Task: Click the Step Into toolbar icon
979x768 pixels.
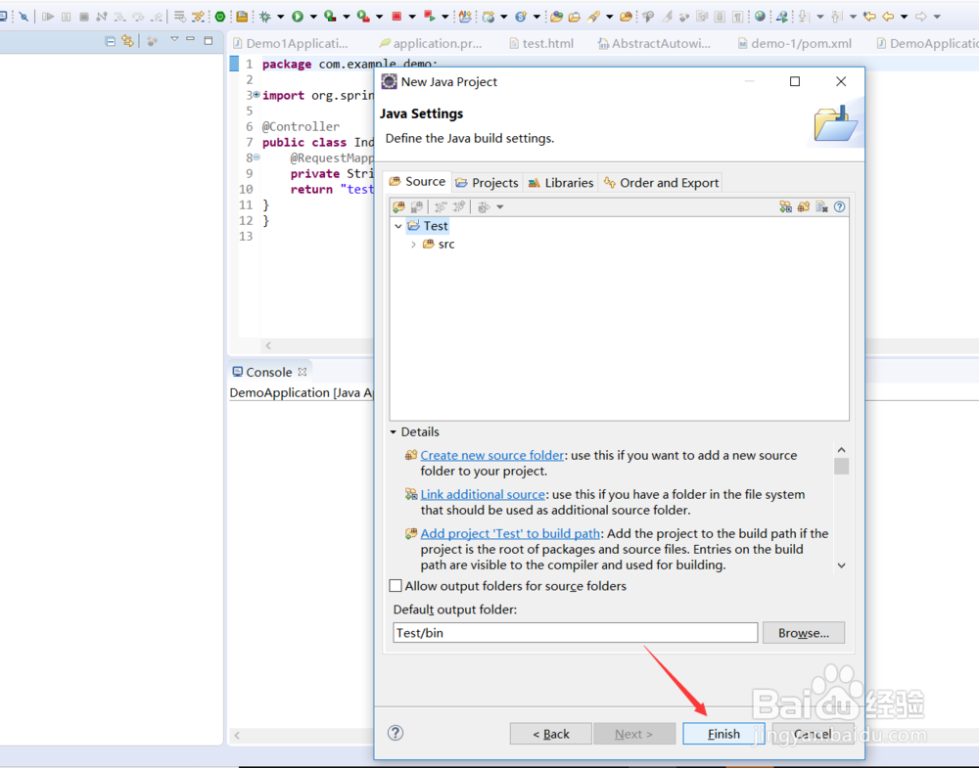Action: (x=119, y=17)
